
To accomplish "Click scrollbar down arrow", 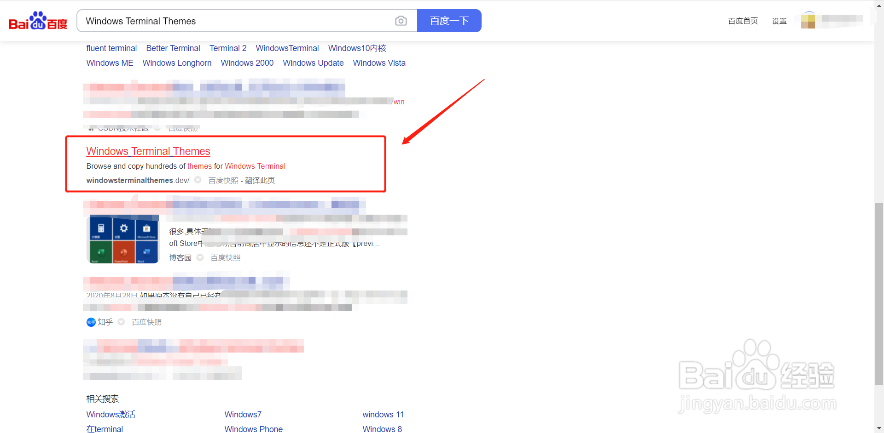I will [x=879, y=429].
